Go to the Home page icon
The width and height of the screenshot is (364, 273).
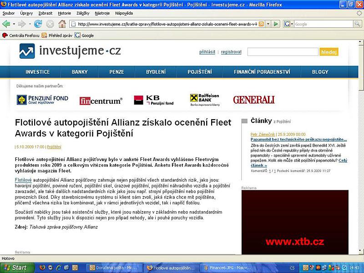(x=62, y=24)
